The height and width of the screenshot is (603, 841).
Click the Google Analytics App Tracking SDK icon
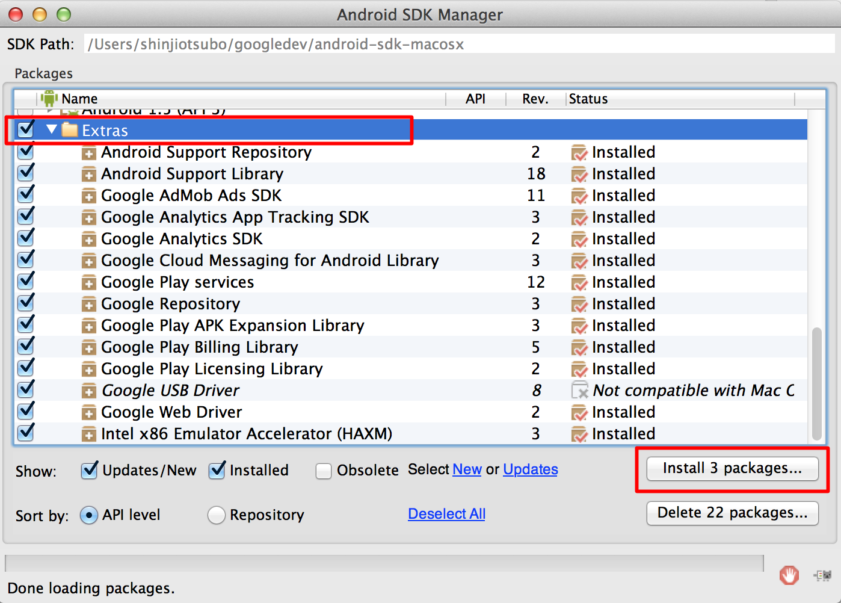tap(88, 218)
